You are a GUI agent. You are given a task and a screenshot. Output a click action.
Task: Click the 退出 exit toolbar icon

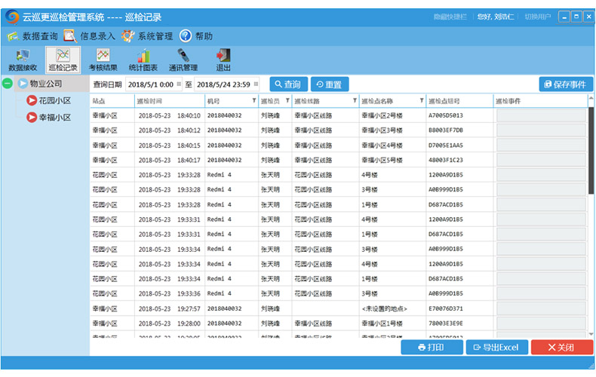pos(223,60)
